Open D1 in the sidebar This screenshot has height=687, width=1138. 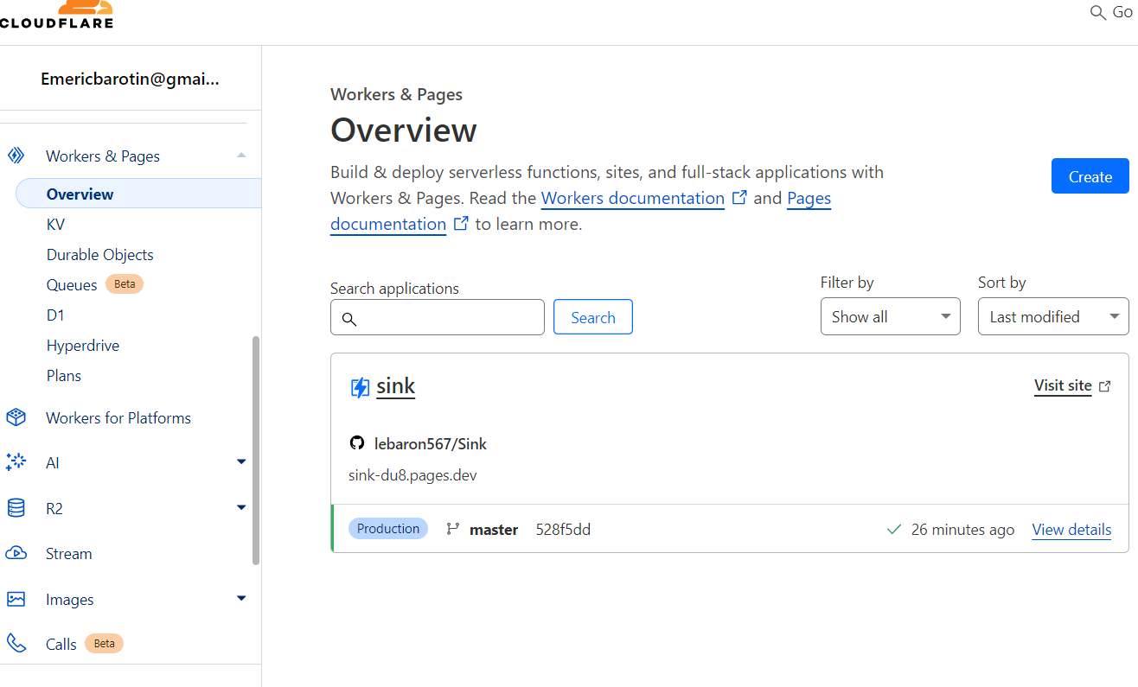(55, 315)
